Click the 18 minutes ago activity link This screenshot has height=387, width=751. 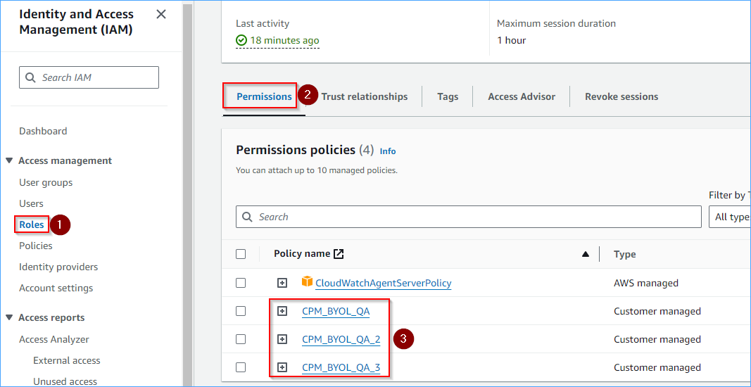pos(284,41)
